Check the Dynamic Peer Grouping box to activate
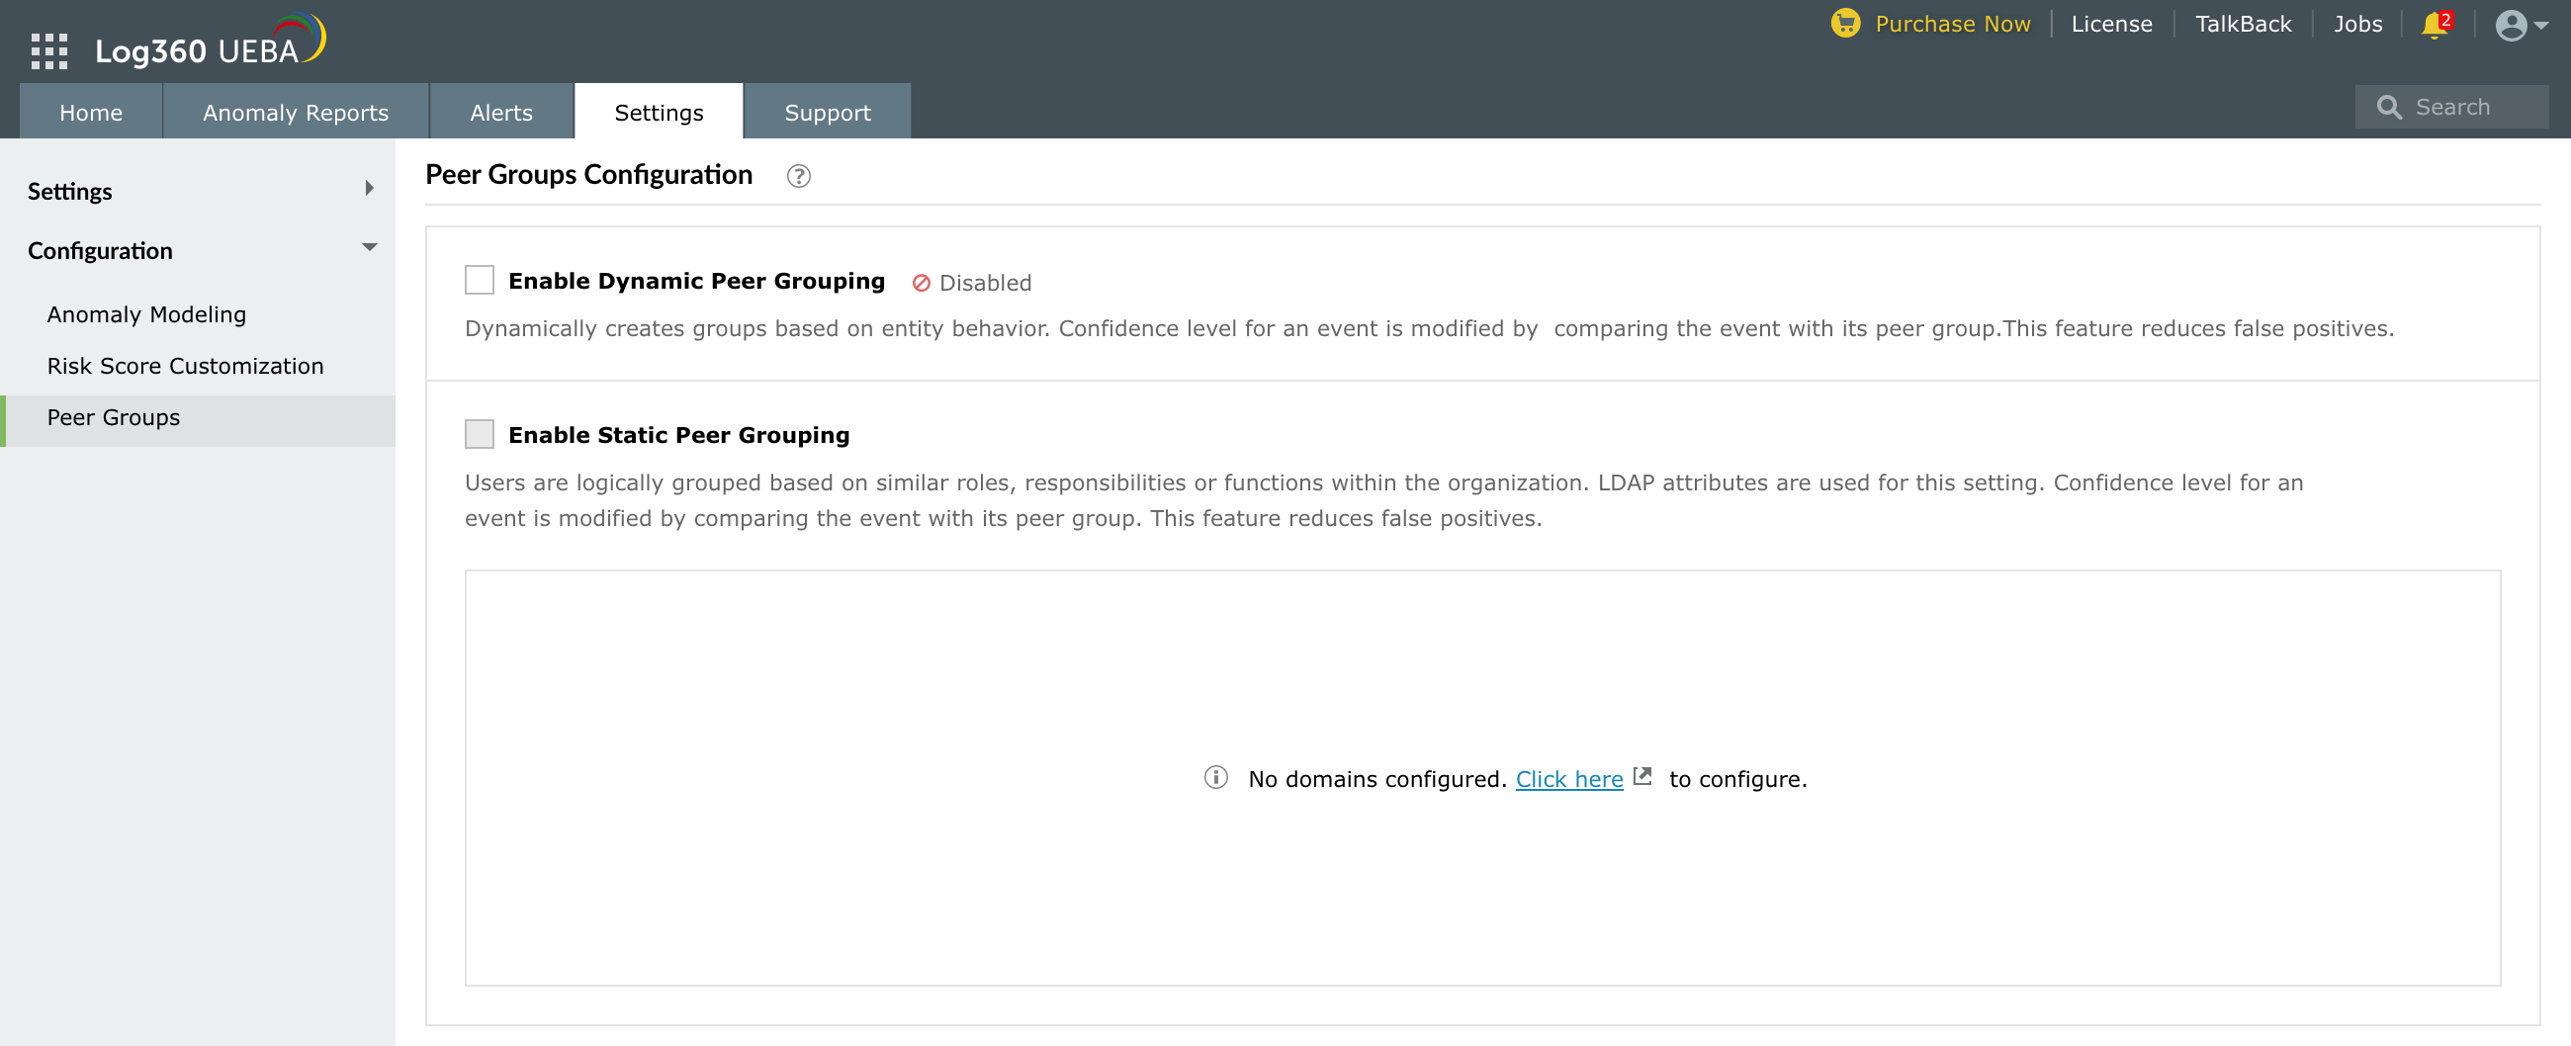Viewport: 2571px width, 1046px height. tap(479, 281)
